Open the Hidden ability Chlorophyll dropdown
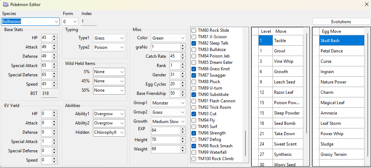 click(x=109, y=132)
